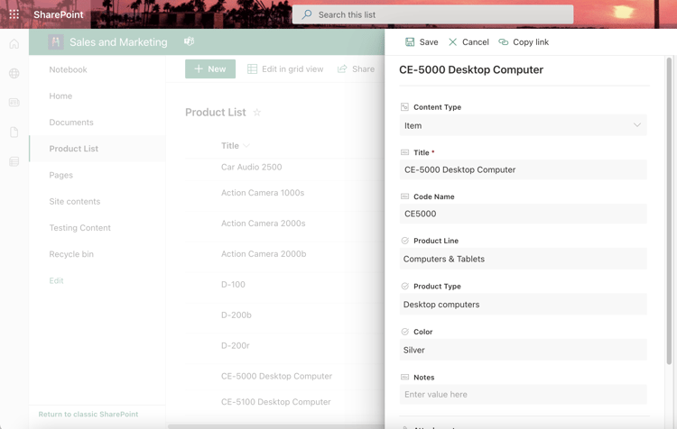This screenshot has height=429, width=677.
Task: Click Return to classic SharePoint link
Action: 88,414
